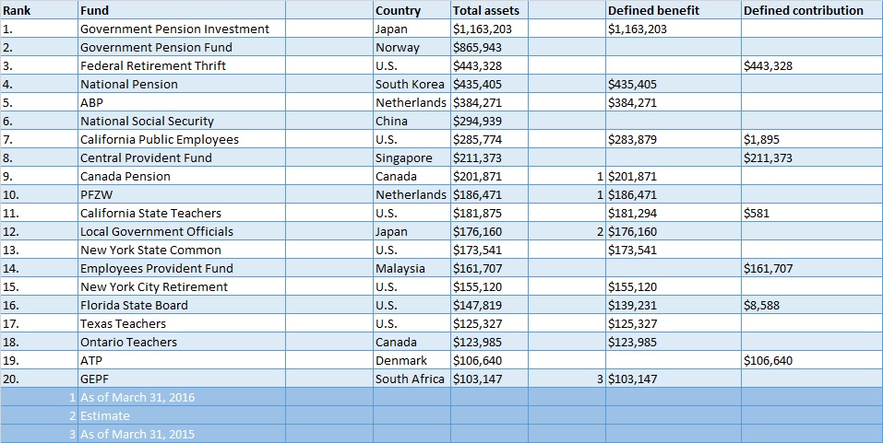This screenshot has width=883, height=443.
Task: Select the 'PFZW' fund cell
Action: [182, 194]
